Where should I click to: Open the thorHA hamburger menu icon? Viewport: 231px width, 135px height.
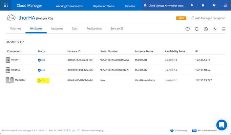(x=223, y=29)
